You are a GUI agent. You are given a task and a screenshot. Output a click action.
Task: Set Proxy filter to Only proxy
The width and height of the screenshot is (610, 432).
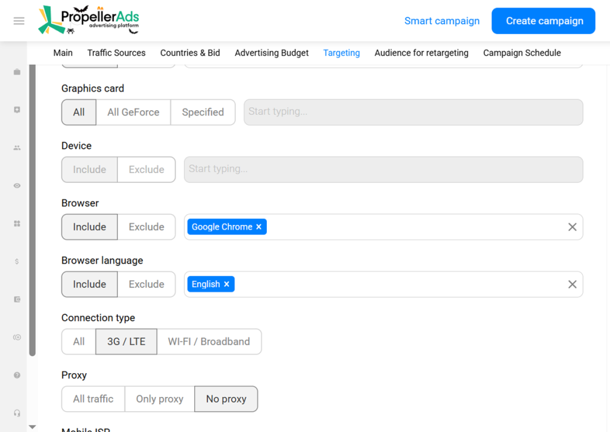[159, 399]
